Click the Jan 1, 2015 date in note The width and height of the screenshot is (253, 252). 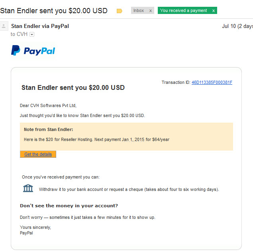(133, 139)
